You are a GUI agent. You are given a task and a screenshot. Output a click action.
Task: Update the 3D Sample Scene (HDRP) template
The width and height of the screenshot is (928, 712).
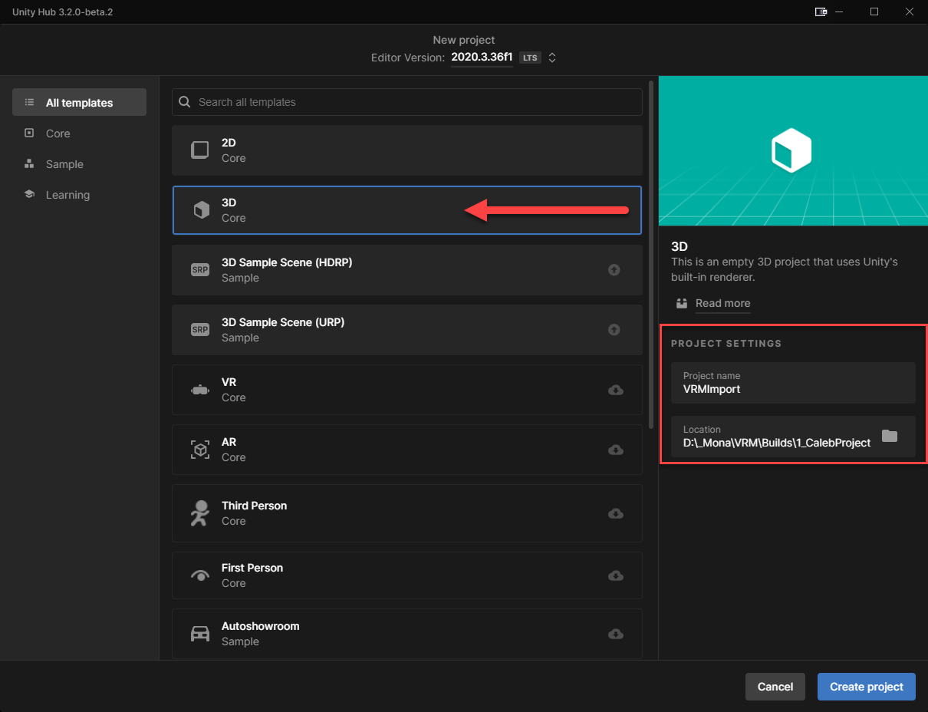click(x=614, y=270)
